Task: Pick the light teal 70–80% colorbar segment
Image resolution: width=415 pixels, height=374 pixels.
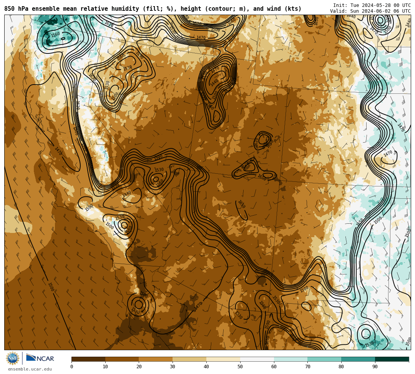Action: pos(324,359)
